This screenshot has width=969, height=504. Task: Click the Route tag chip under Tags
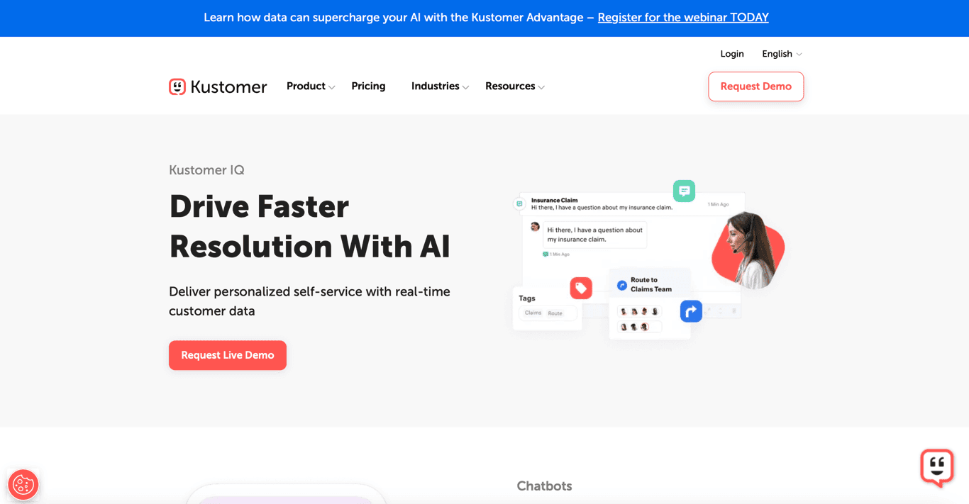click(x=556, y=313)
